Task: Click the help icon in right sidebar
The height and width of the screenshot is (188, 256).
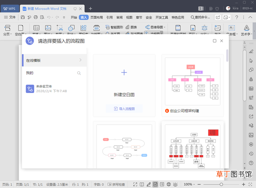Action: (251, 163)
